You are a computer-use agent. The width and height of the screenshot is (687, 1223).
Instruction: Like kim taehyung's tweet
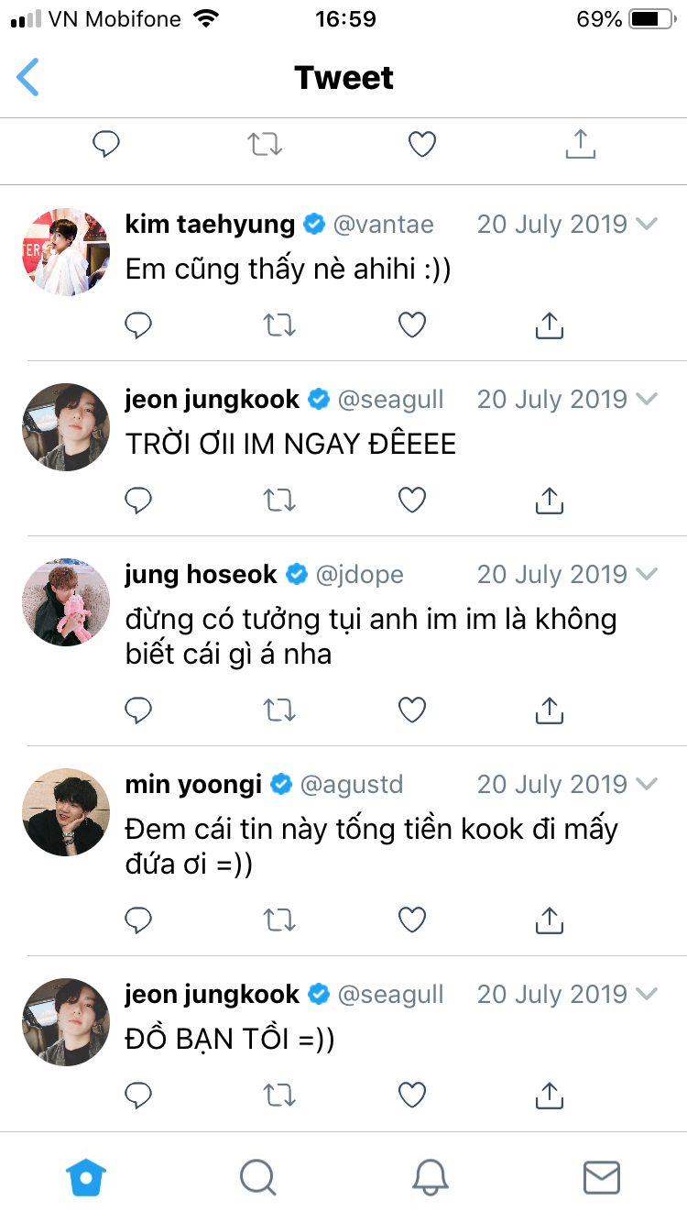point(412,325)
